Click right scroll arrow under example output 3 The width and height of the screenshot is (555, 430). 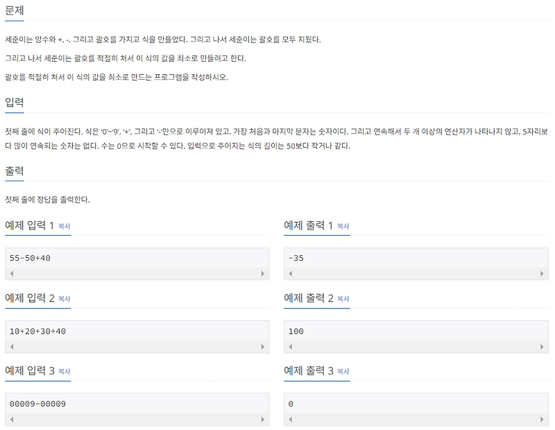pyautogui.click(x=542, y=420)
